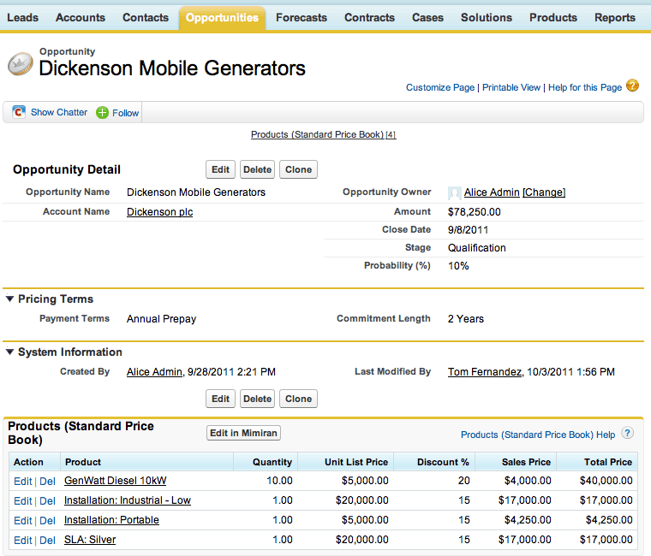The image size is (651, 556).
Task: Click the Follow link
Action: [x=125, y=113]
